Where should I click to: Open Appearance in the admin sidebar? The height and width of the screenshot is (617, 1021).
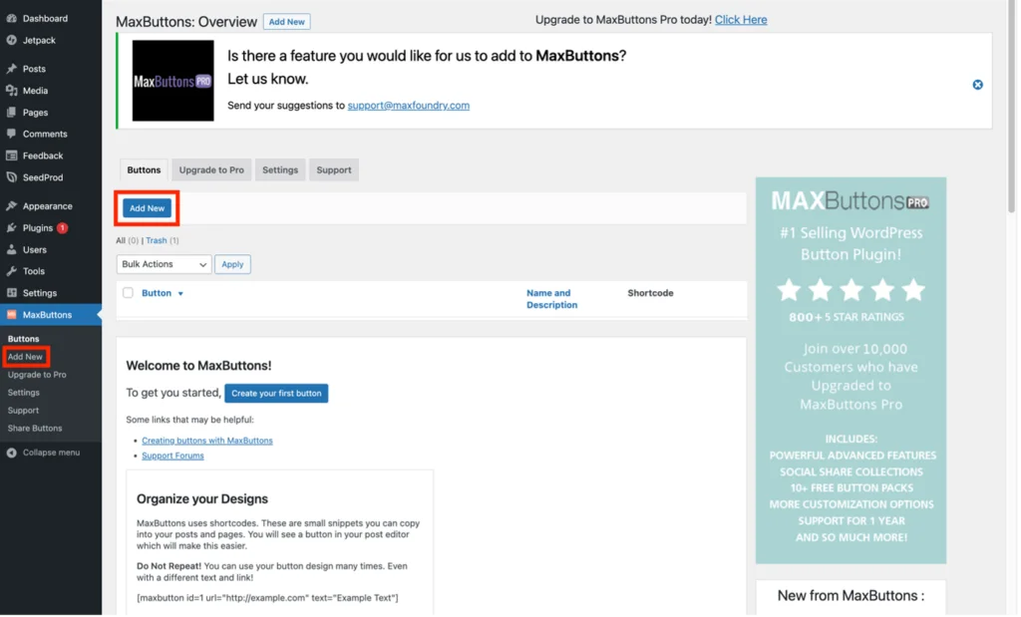tap(48, 205)
